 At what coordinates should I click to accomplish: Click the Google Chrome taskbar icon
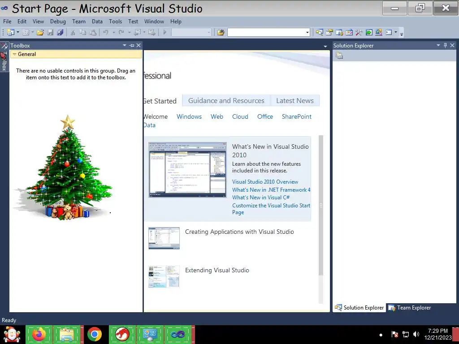point(94,334)
